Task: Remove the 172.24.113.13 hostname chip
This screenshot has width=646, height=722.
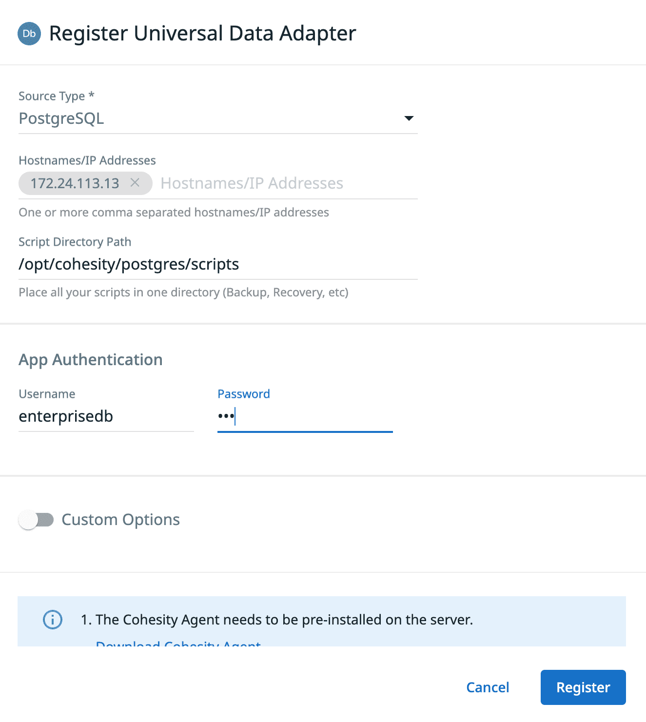Action: [136, 183]
